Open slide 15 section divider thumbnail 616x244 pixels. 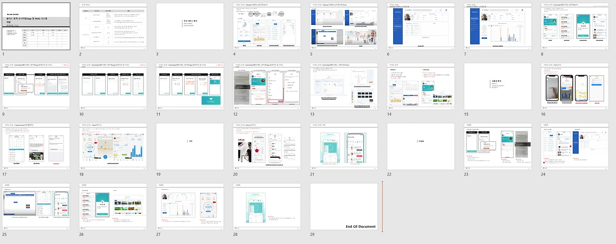pos(498,86)
